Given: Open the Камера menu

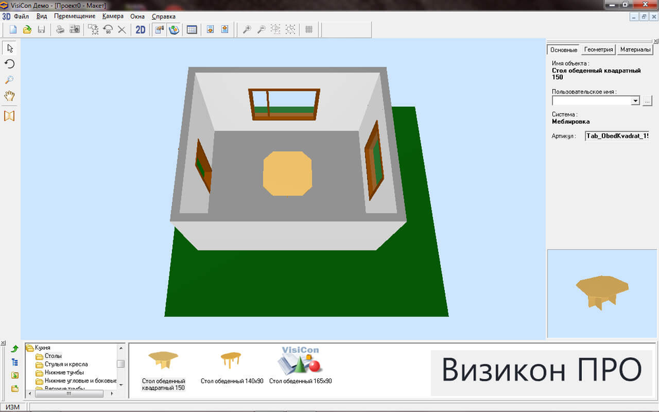Looking at the screenshot, I should tap(113, 16).
